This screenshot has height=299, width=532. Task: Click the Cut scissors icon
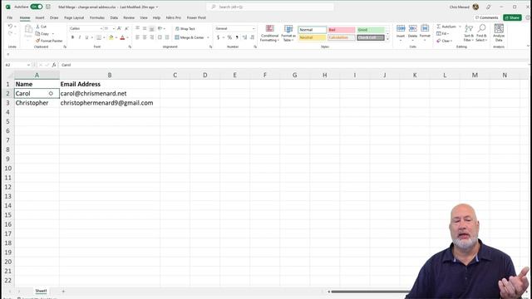pos(38,27)
